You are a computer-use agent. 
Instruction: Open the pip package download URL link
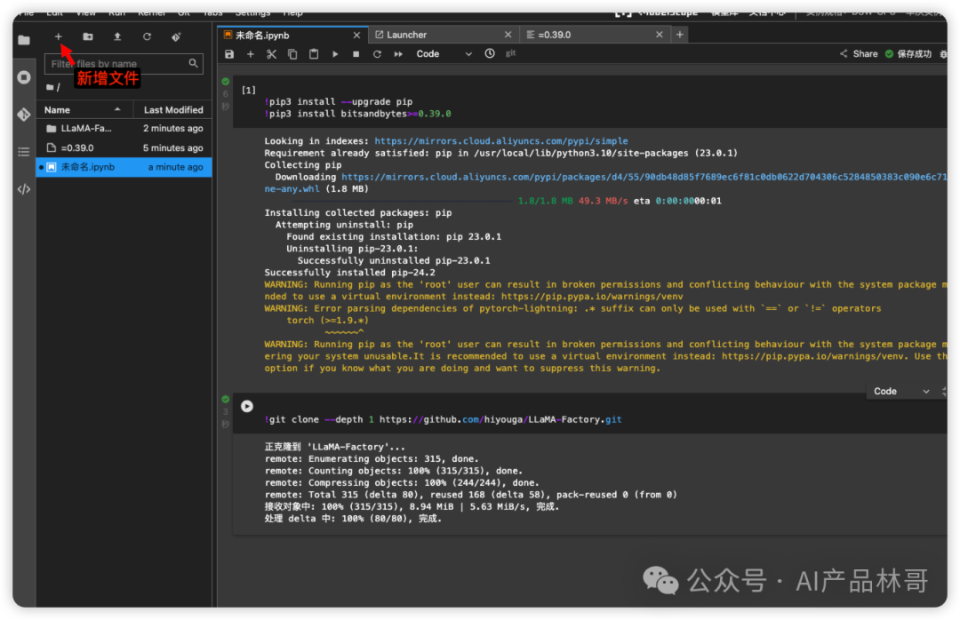point(644,177)
